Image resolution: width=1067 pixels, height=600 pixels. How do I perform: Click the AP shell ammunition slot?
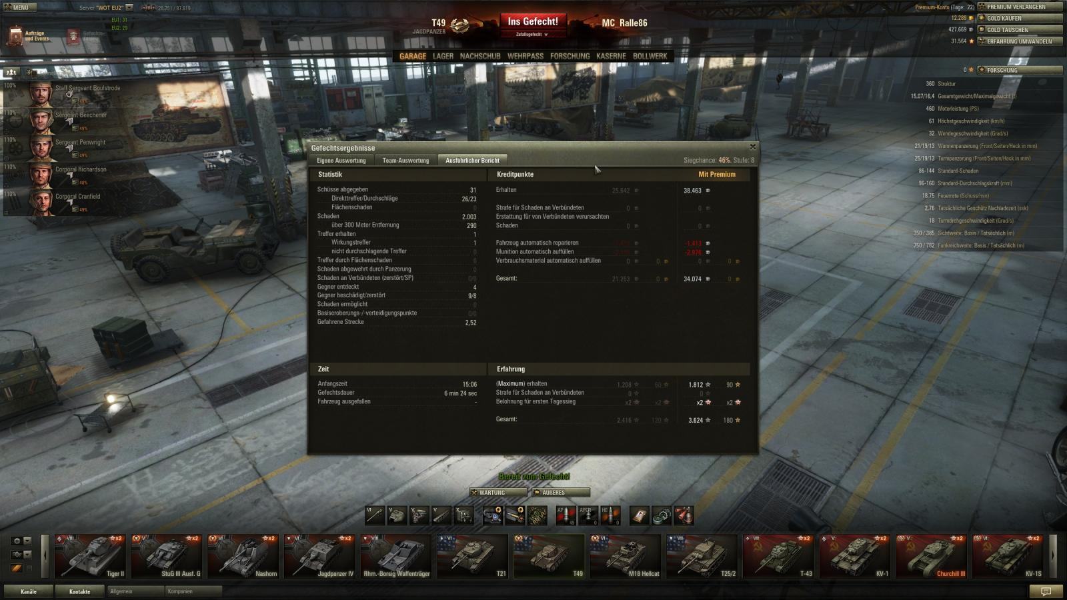click(566, 515)
